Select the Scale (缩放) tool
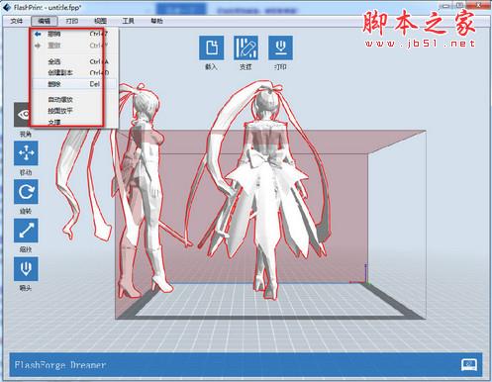Viewport: 492px width, 382px height. coord(26,231)
